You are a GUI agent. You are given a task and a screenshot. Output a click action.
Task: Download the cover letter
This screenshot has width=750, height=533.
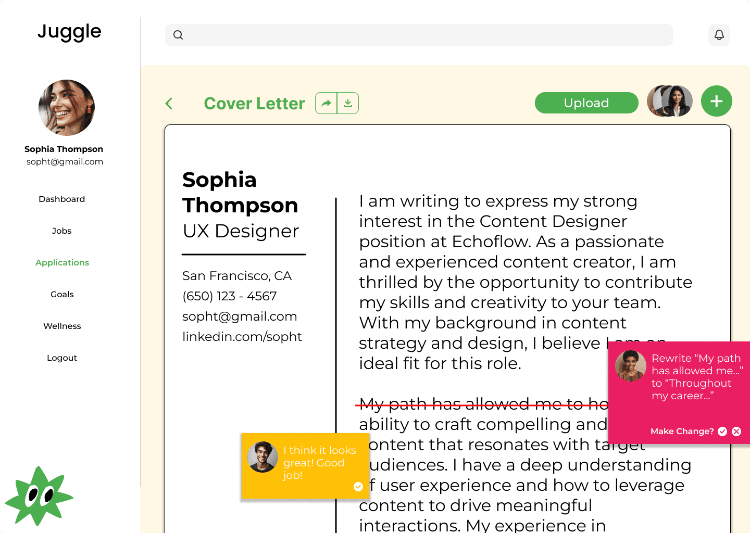point(348,103)
